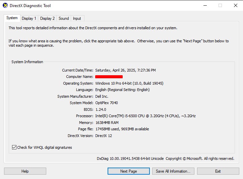Click the 'Current Date/Time:' label
Image resolution: width=243 pixels, height=179 pixels.
coord(78,70)
